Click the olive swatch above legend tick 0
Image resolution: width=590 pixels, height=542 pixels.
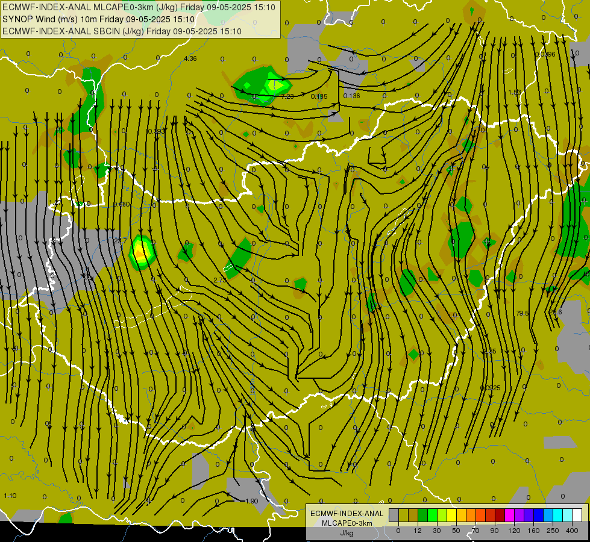pos(403,515)
